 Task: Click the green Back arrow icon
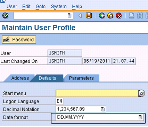pyautogui.click(x=102, y=15)
